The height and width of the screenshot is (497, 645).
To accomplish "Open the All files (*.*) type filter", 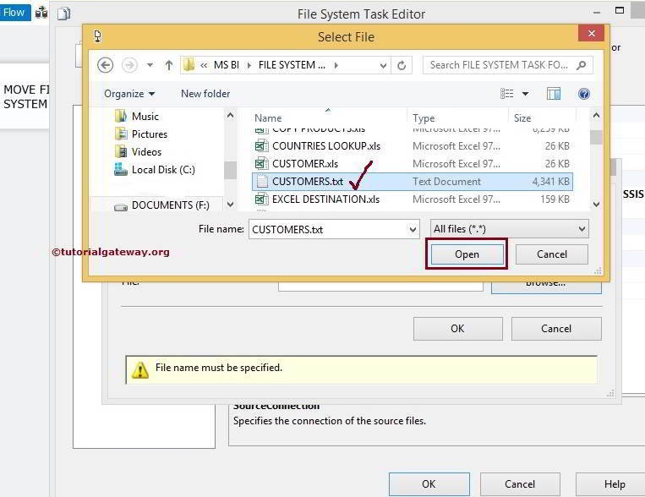I will [x=509, y=229].
